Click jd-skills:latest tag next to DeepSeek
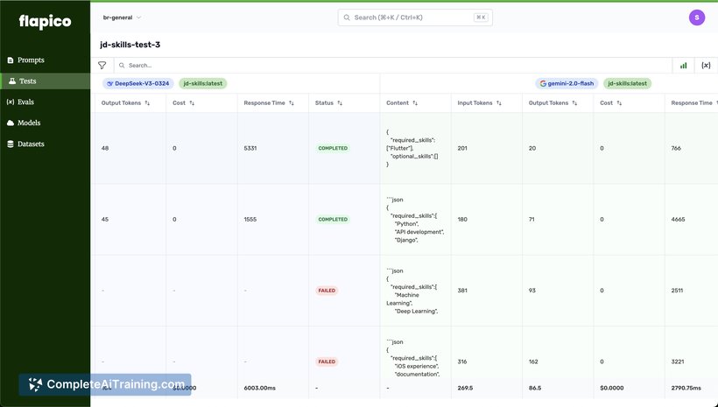Screen dimensions: 718x407 click(203, 83)
